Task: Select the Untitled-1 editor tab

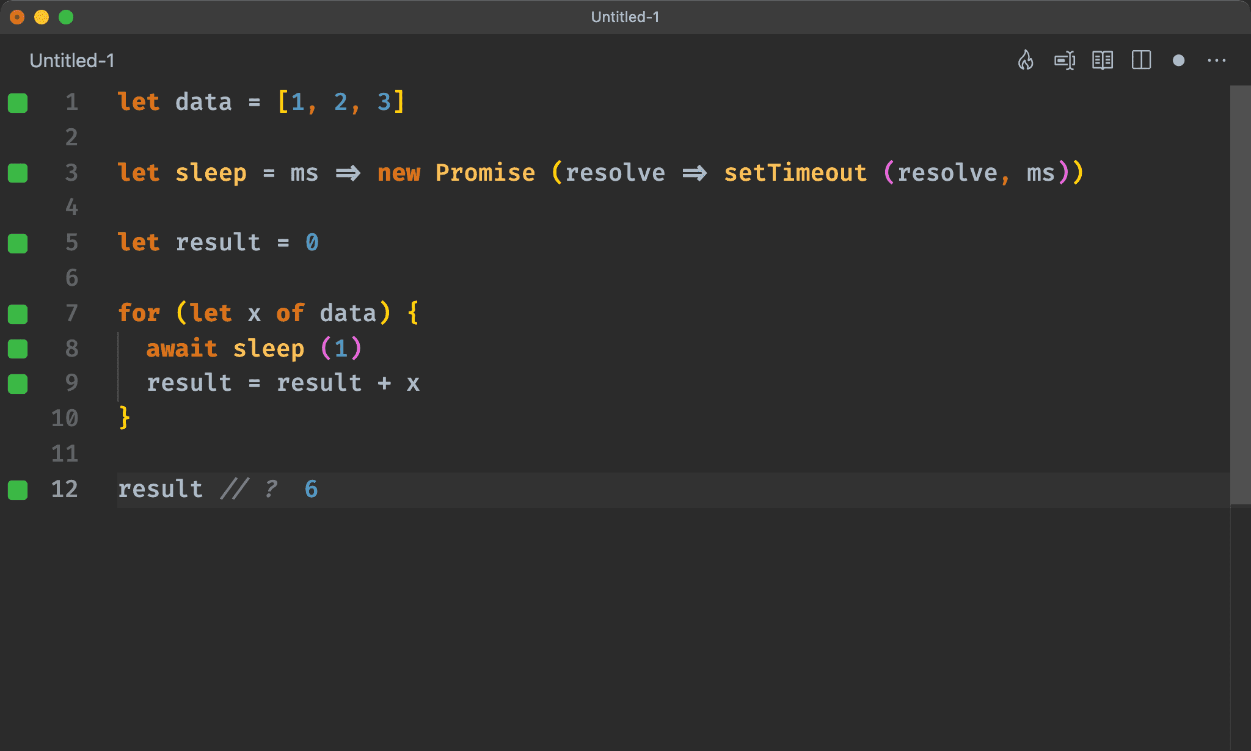Action: pos(72,60)
